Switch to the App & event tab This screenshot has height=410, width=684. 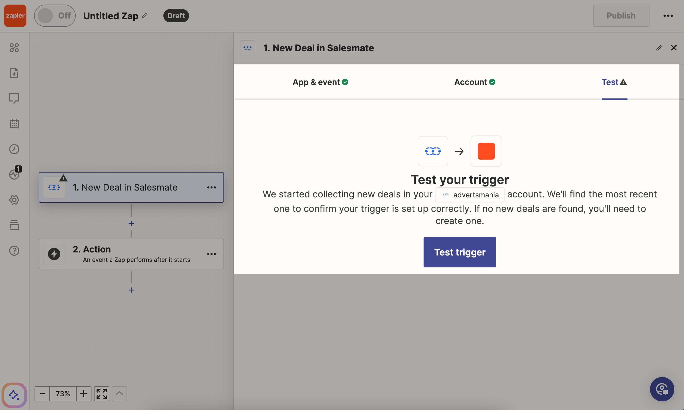pyautogui.click(x=320, y=82)
